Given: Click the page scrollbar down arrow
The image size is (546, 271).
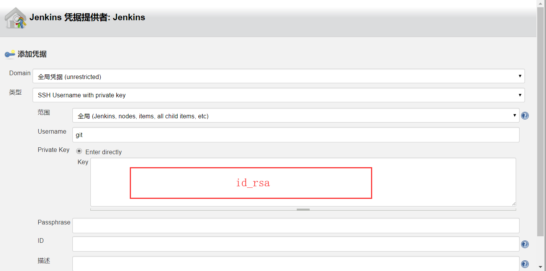Looking at the screenshot, I should click(541, 267).
